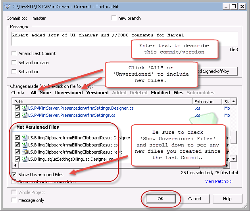
Task: Uncheck rfrmBillingClipboardResult.resx checkbox
Action: pos(17,152)
